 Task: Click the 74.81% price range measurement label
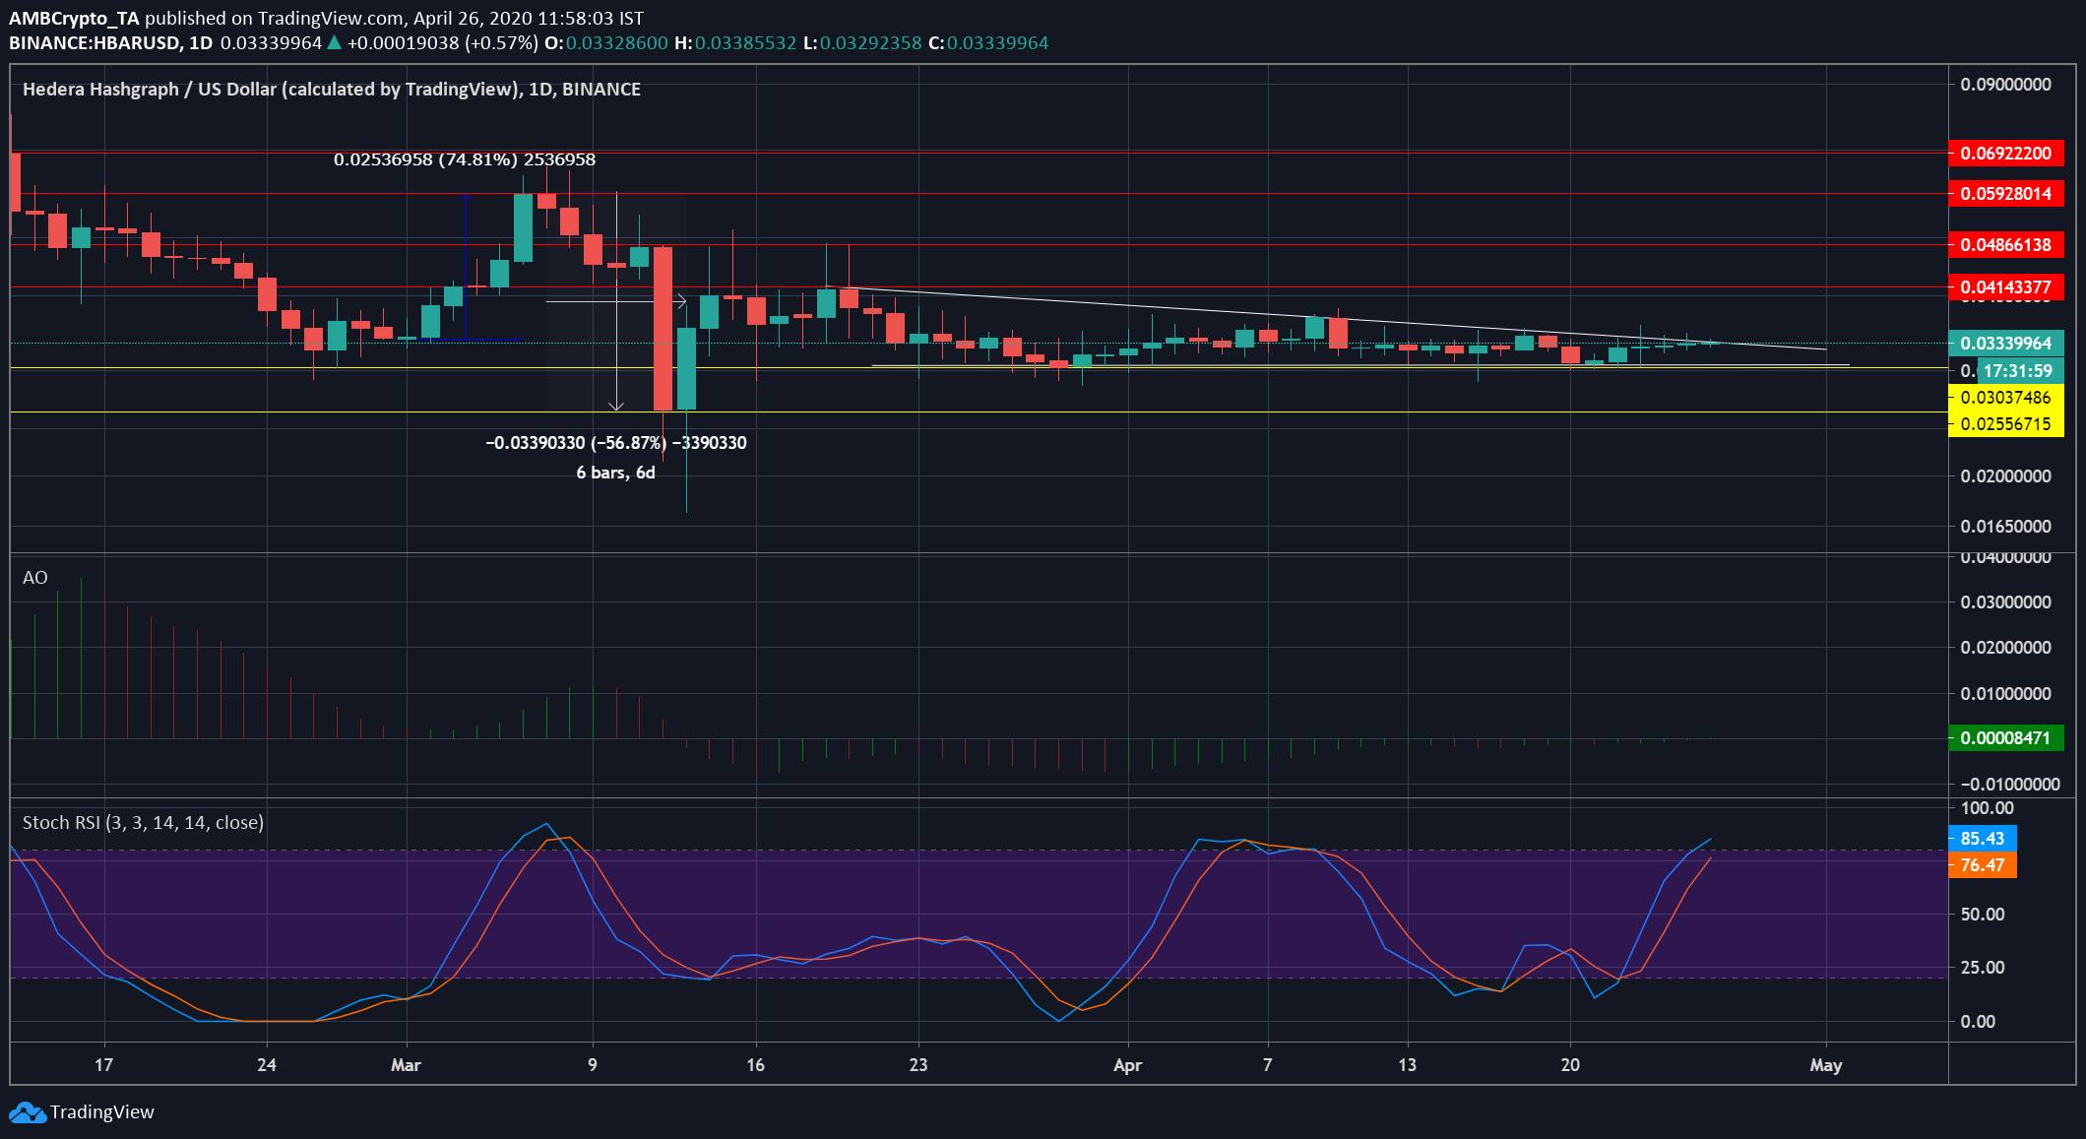[x=465, y=159]
